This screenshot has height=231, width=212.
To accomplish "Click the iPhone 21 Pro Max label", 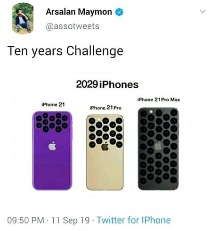I will [159, 99].
